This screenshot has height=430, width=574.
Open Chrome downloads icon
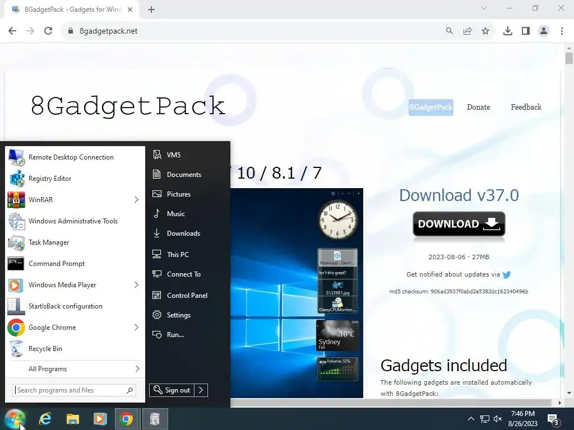point(508,31)
